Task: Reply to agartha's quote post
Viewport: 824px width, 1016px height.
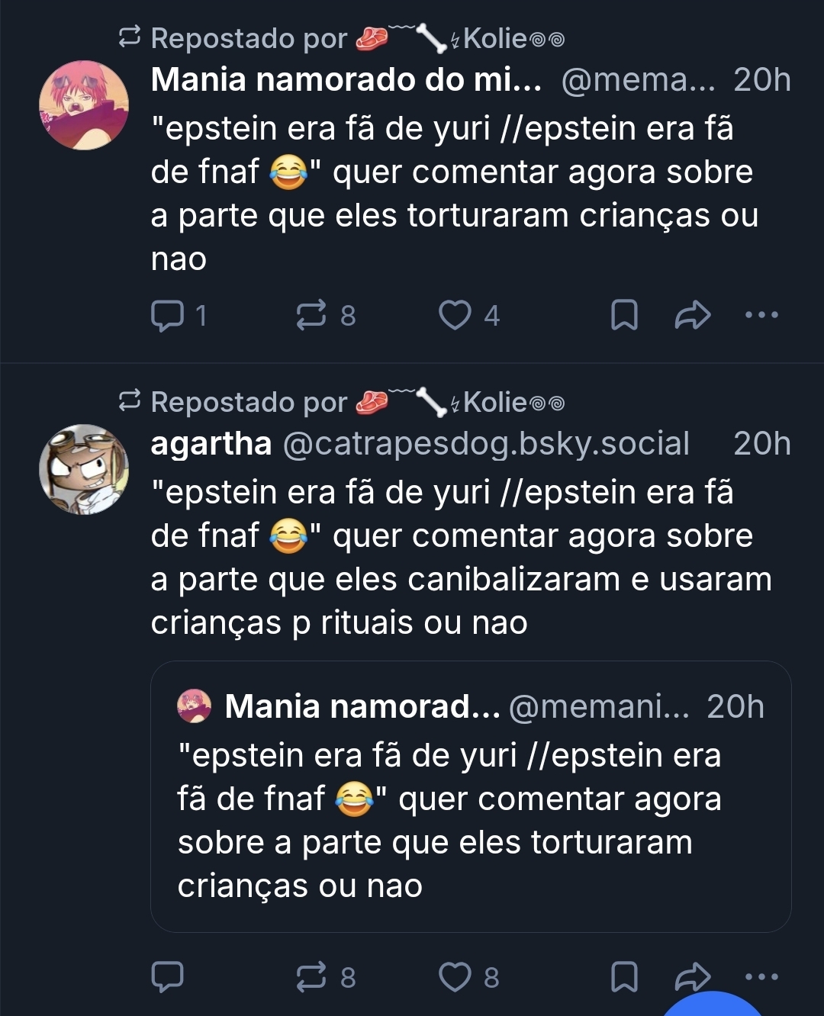Action: (168, 976)
